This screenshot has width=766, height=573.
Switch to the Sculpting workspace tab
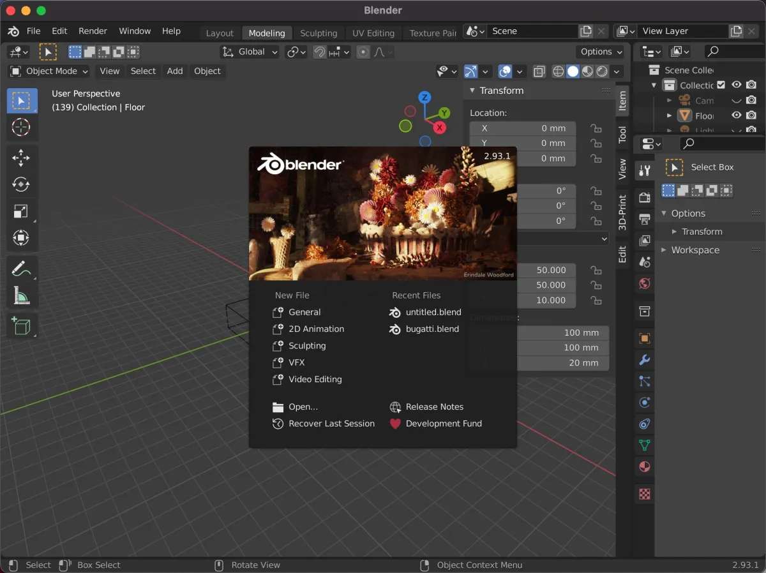(319, 33)
